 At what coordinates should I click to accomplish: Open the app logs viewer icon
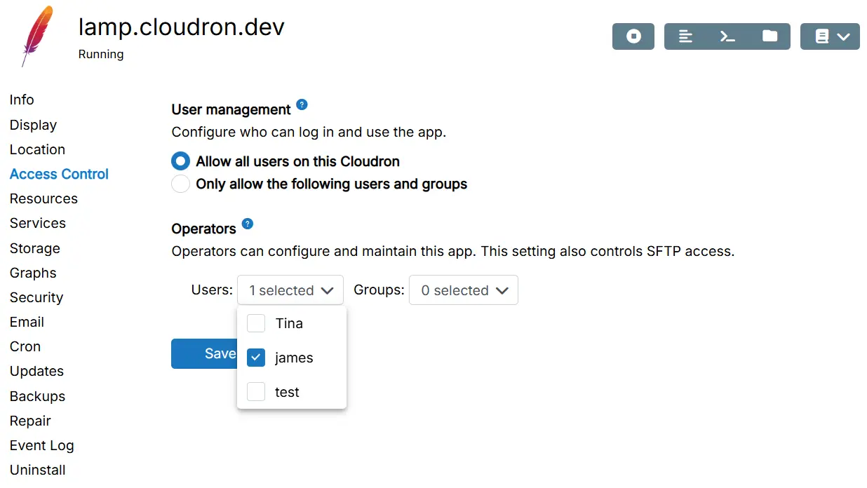pyautogui.click(x=685, y=36)
